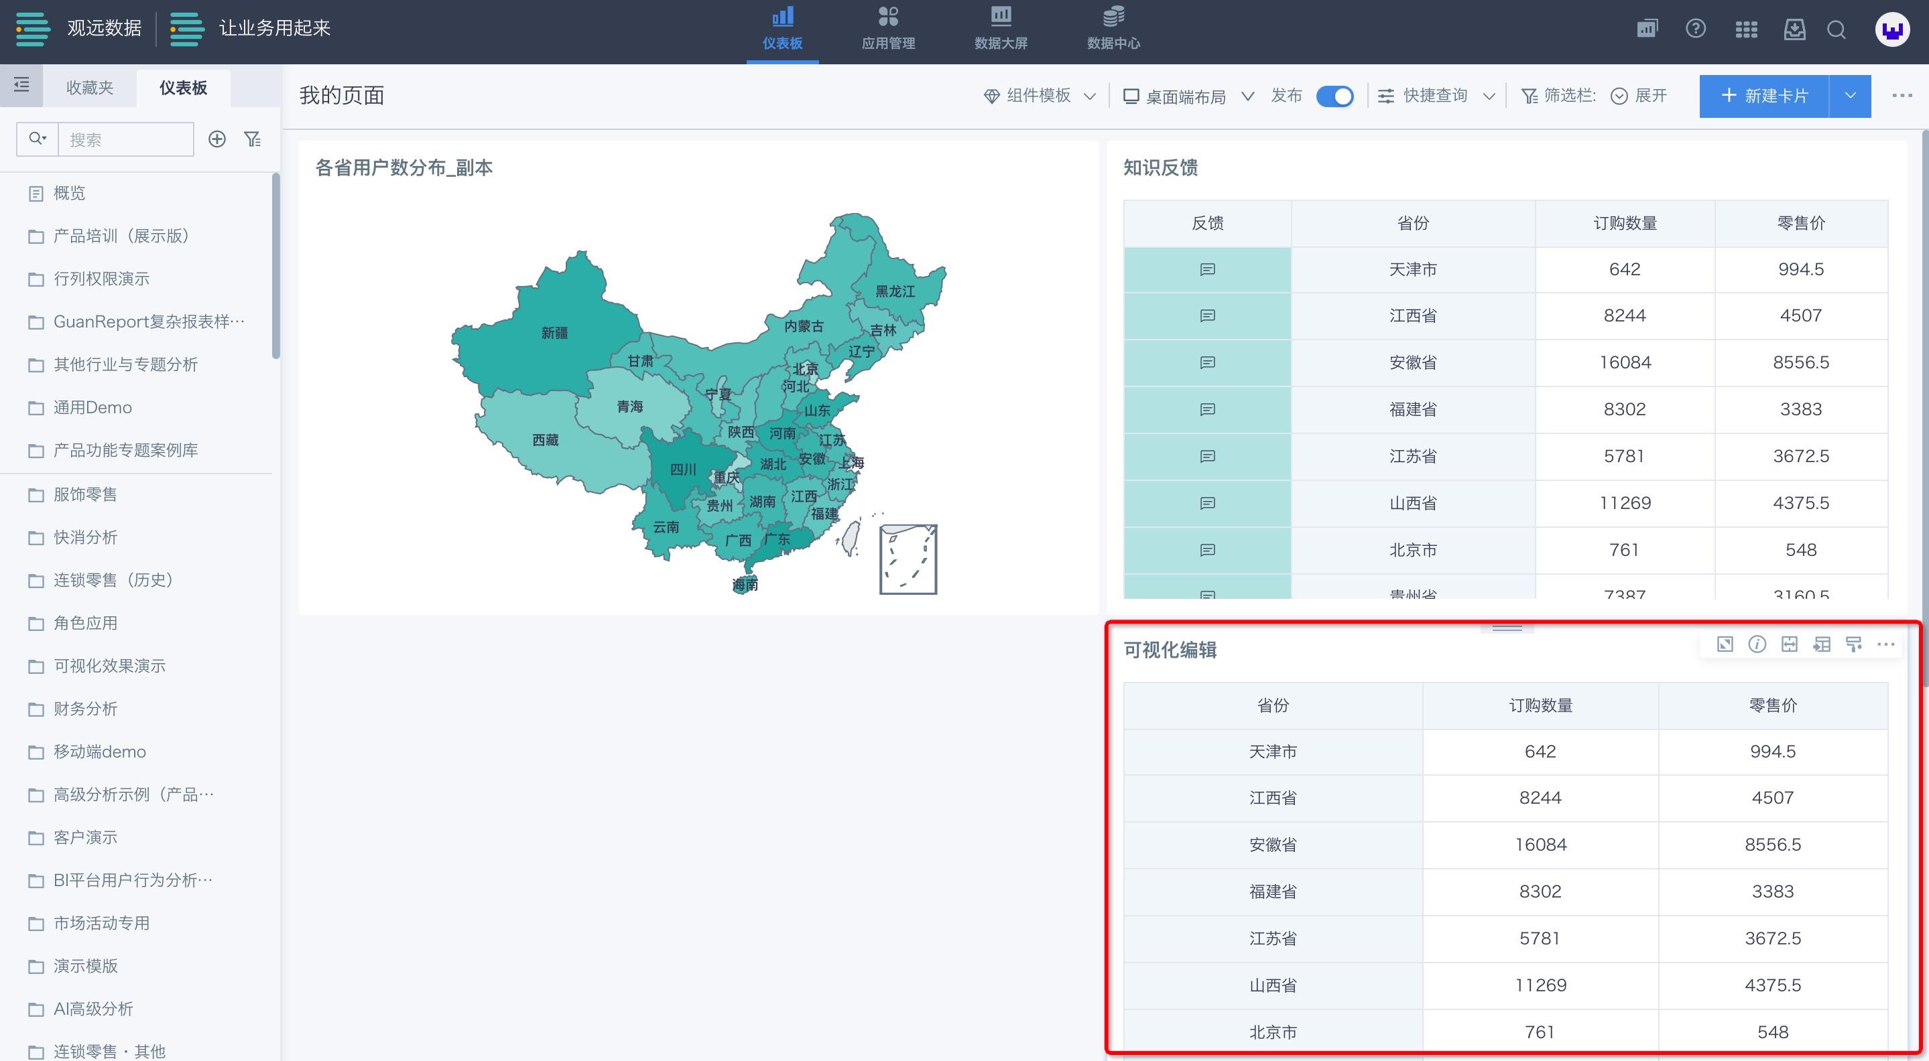The image size is (1929, 1061).
Task: Click the 新建卡片 button
Action: click(x=1764, y=96)
